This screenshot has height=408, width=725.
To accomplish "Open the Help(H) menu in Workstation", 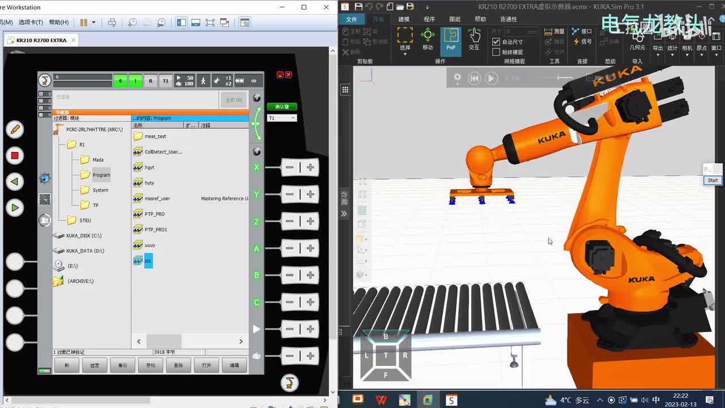I will [58, 22].
